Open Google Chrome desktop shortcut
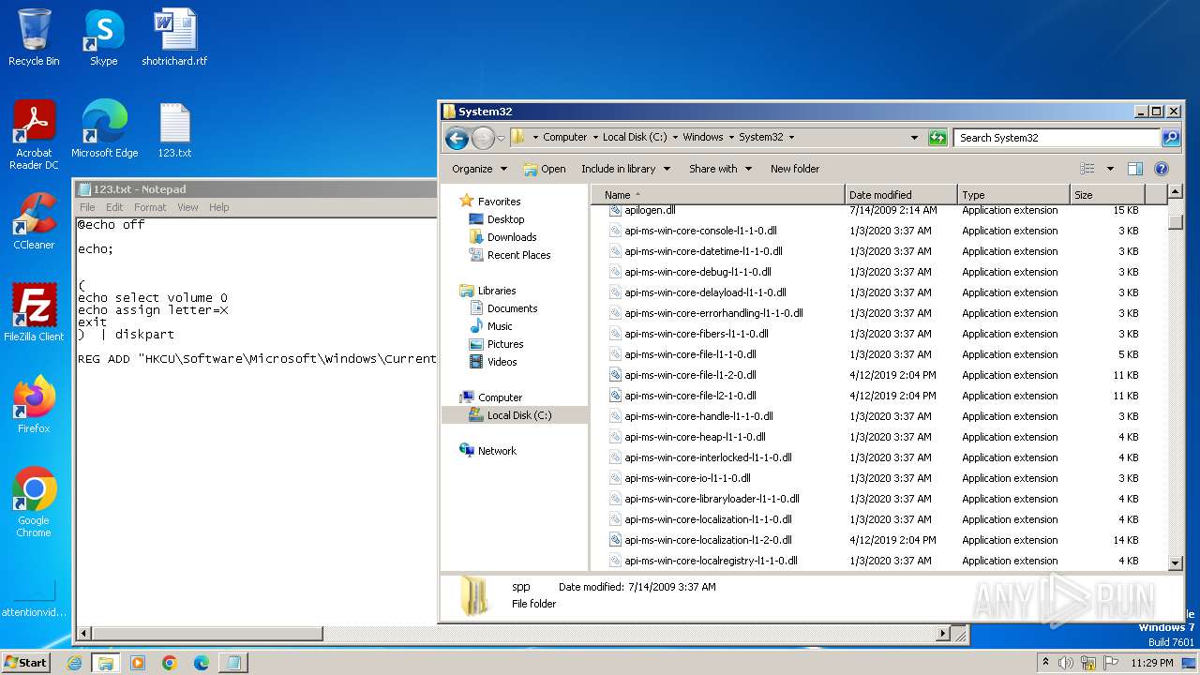Viewport: 1200px width, 675px height. click(34, 502)
